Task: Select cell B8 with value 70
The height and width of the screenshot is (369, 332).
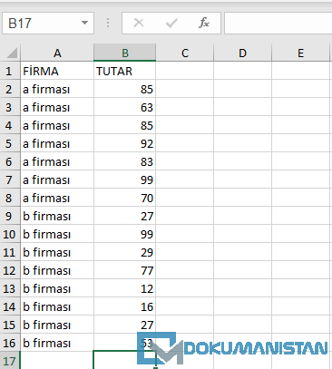Action: coord(125,198)
